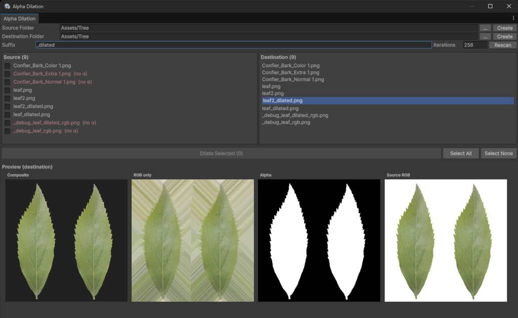Click the Preview (destination) heading

(x=27, y=167)
